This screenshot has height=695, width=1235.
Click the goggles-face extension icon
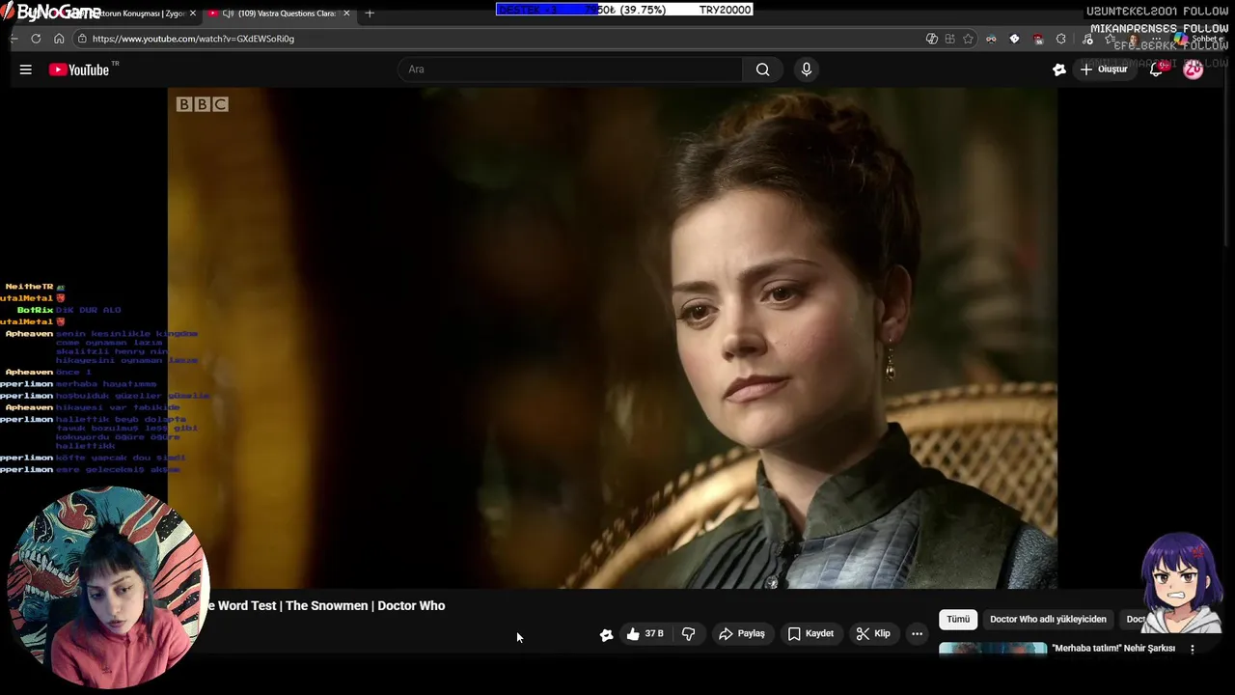[991, 39]
